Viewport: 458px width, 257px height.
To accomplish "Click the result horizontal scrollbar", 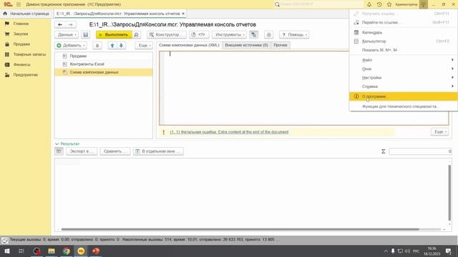I will click(240, 229).
